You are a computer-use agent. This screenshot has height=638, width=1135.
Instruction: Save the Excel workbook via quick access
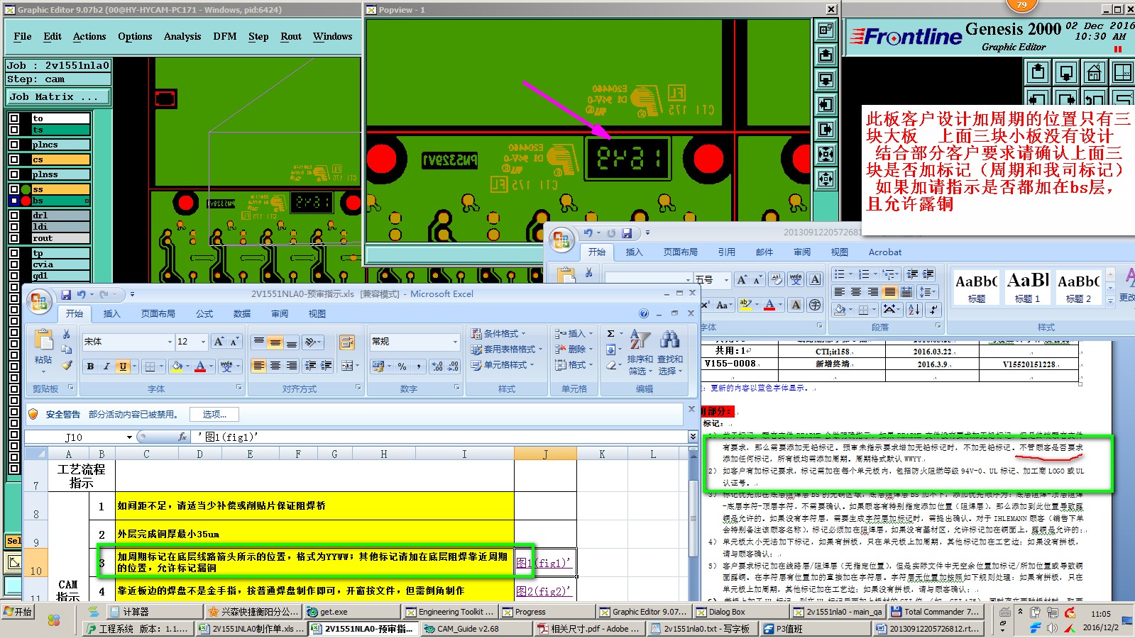(x=66, y=294)
